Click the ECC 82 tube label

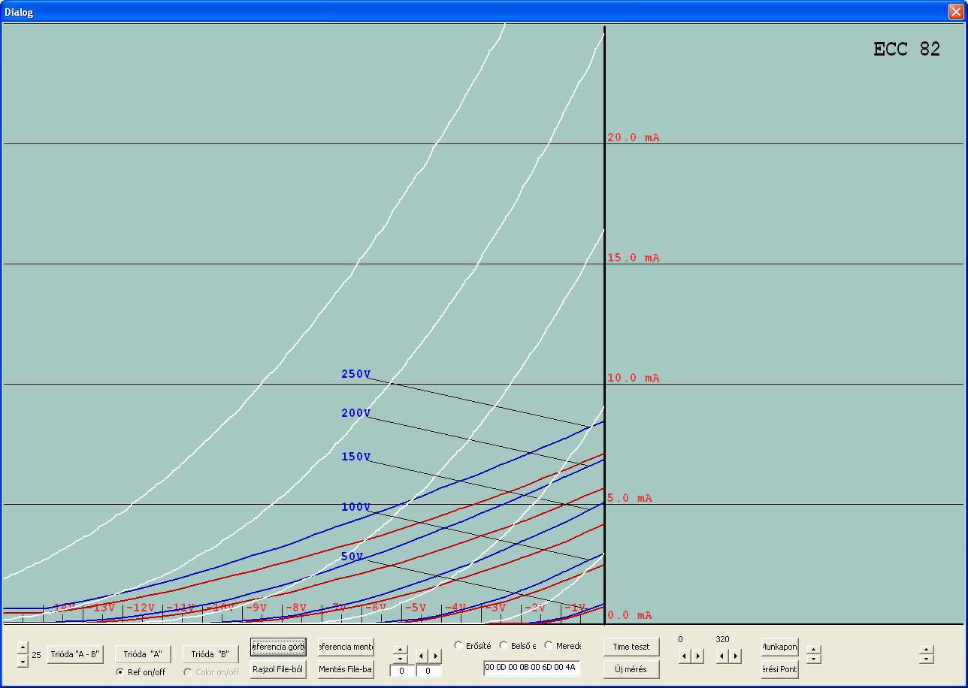pos(906,50)
